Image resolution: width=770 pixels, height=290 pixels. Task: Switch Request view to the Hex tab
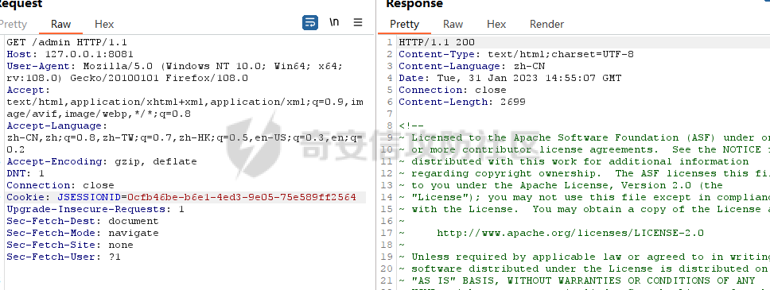click(x=104, y=24)
